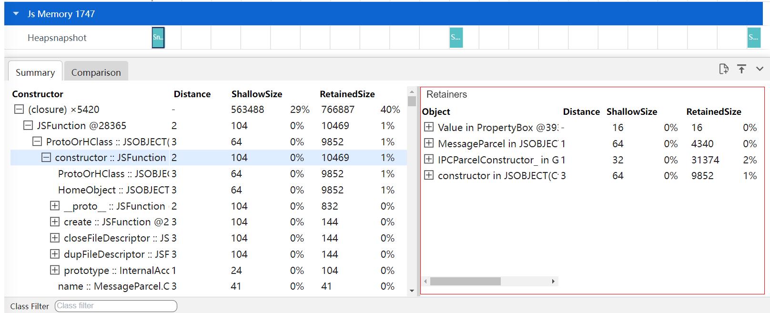Screen dimensions: 770x313
Task: Sort by the Constructor column header
Action: [38, 94]
